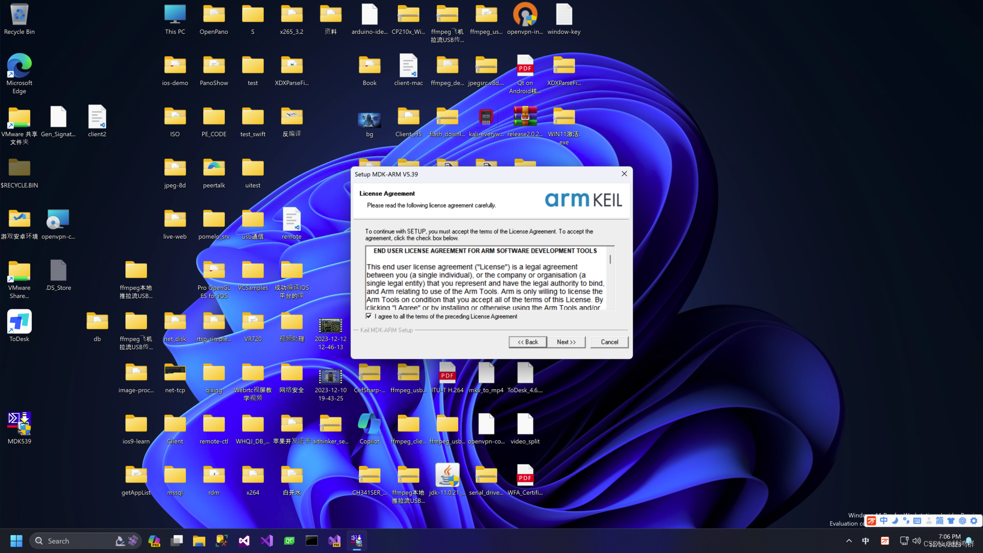The image size is (983, 553).
Task: Select the PE_CODE folder
Action: click(x=214, y=122)
